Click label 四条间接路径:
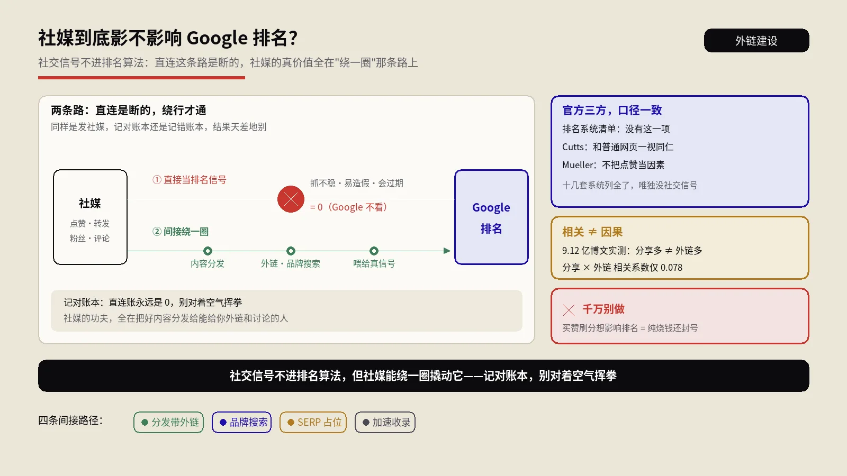 [70, 420]
